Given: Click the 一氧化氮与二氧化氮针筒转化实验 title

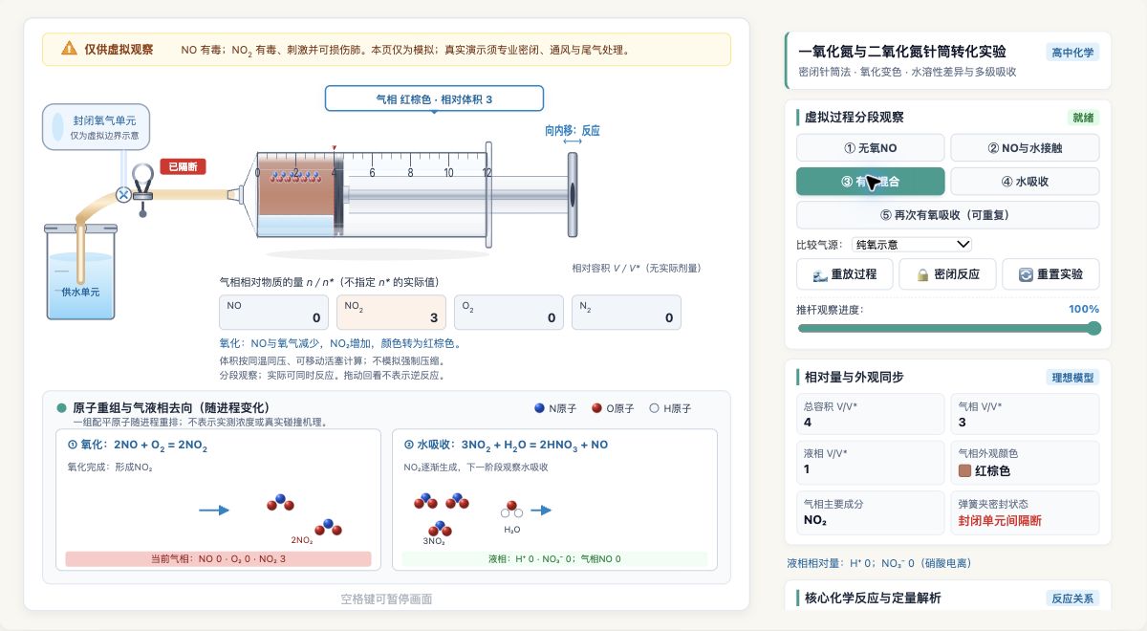Looking at the screenshot, I should pyautogui.click(x=902, y=52).
